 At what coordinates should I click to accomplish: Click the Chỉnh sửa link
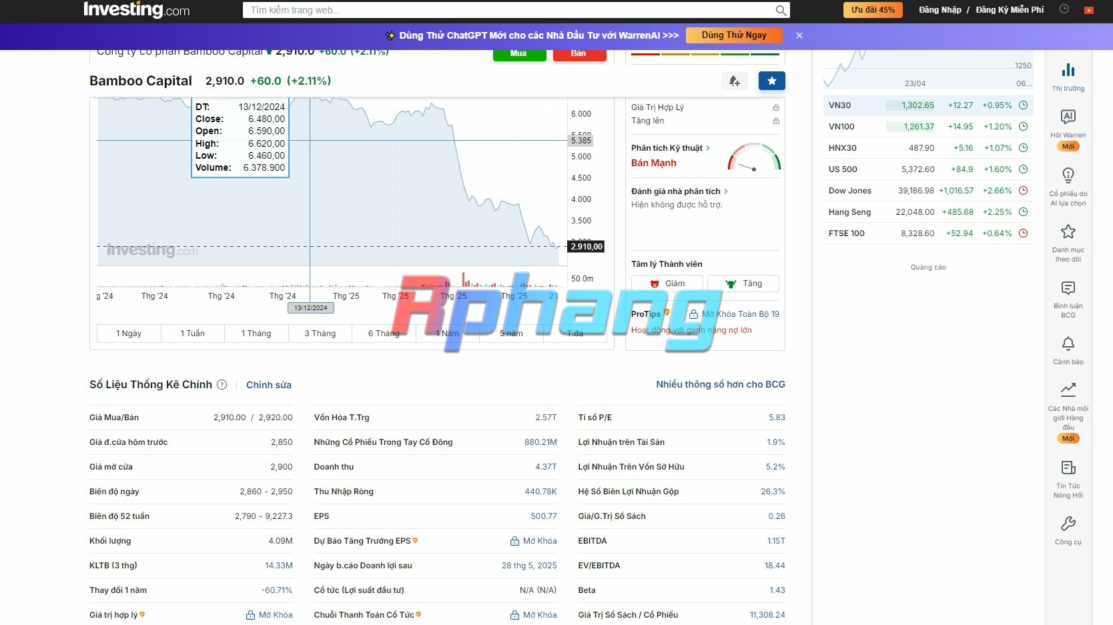tap(269, 385)
